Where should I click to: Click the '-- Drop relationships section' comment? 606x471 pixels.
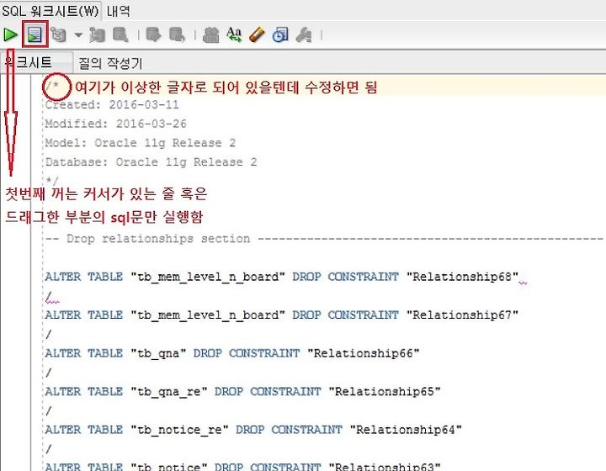(x=324, y=239)
